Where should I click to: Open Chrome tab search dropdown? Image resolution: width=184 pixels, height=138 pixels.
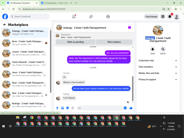(3, 3)
